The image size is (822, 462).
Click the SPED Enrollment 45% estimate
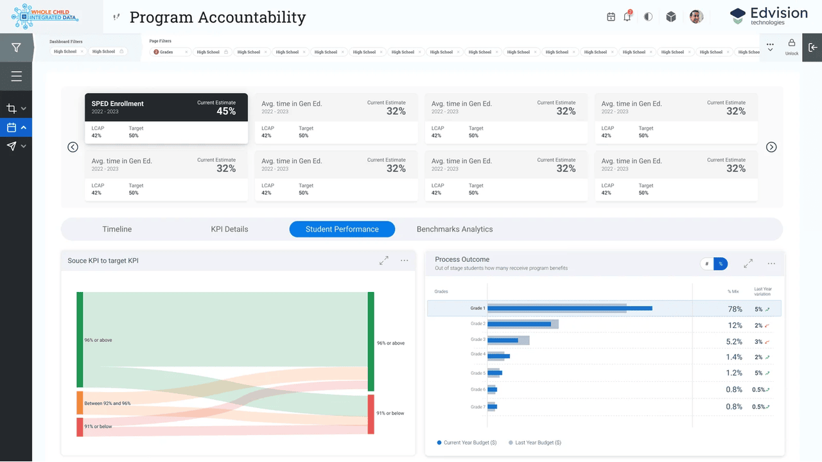click(x=226, y=112)
